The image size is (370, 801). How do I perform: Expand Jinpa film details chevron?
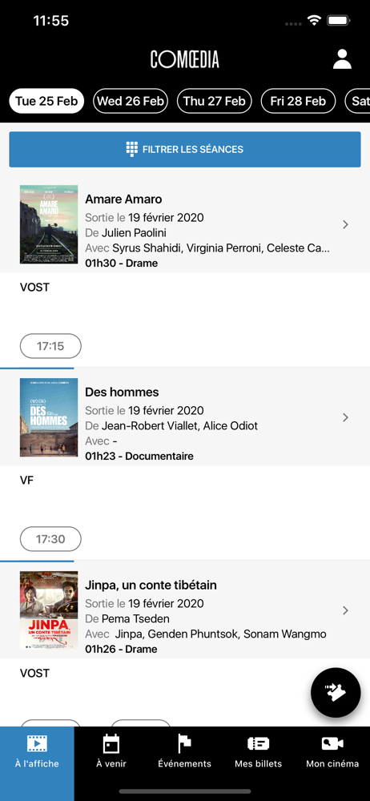tap(345, 610)
